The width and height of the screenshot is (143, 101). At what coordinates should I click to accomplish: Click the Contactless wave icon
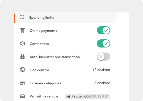click(22, 43)
